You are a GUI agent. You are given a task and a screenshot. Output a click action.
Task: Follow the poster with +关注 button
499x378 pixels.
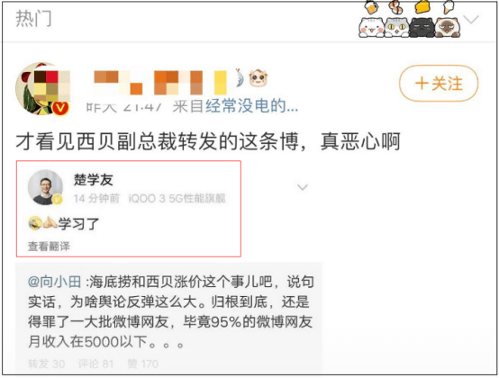[439, 84]
